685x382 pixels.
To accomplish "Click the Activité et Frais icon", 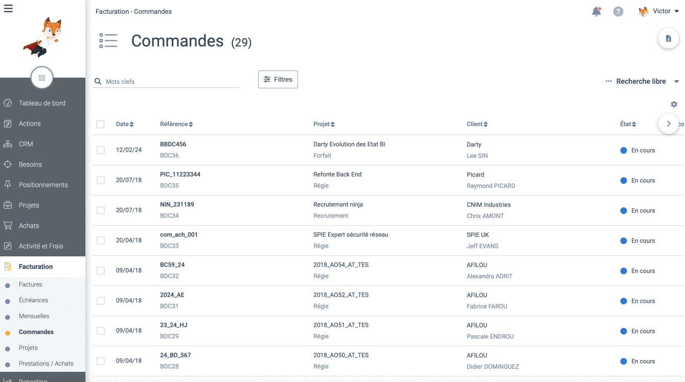I will coord(8,246).
